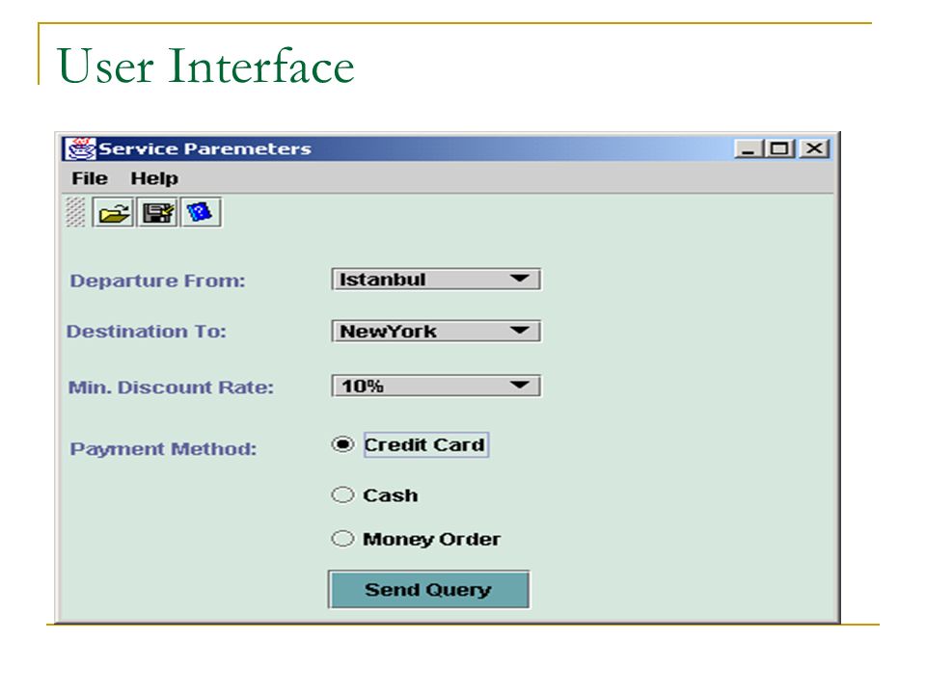Click the blue help book toolbar icon
Screen dimensions: 926x694
click(x=201, y=212)
